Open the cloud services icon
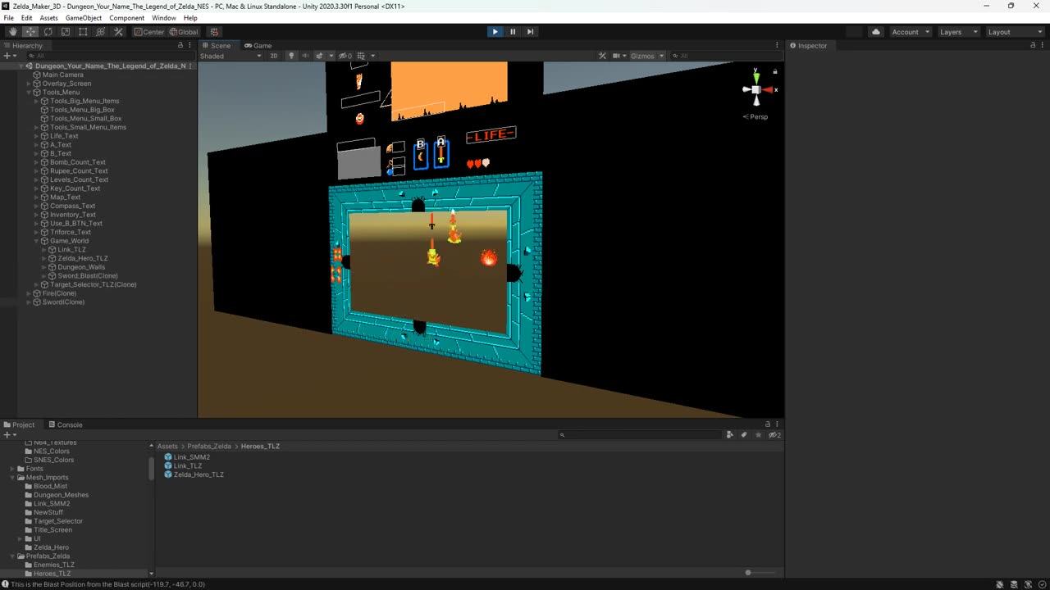 click(876, 32)
